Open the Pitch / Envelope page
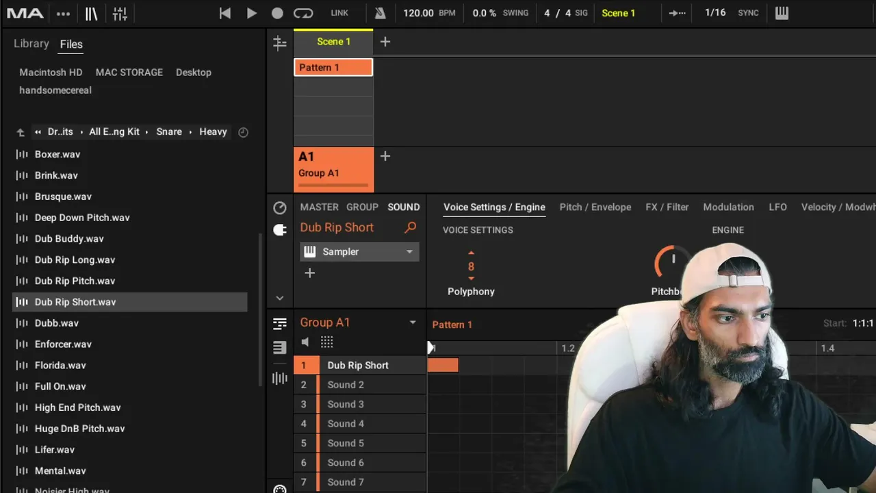The width and height of the screenshot is (876, 493). (595, 207)
